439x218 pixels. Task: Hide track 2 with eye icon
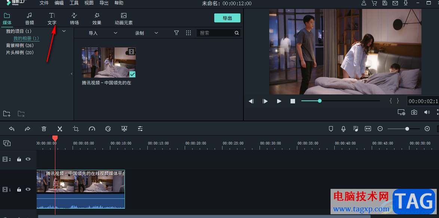coord(28,159)
